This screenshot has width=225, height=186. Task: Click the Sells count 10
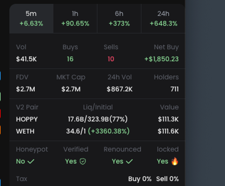point(111,59)
